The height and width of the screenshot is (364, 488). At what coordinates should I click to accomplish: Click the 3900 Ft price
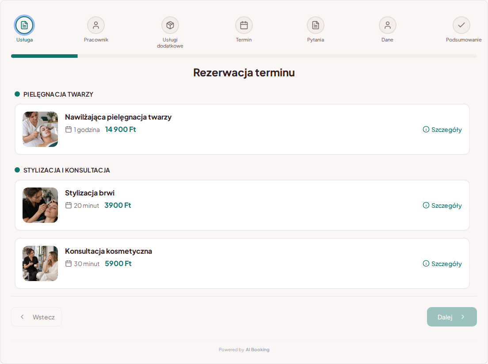point(118,205)
